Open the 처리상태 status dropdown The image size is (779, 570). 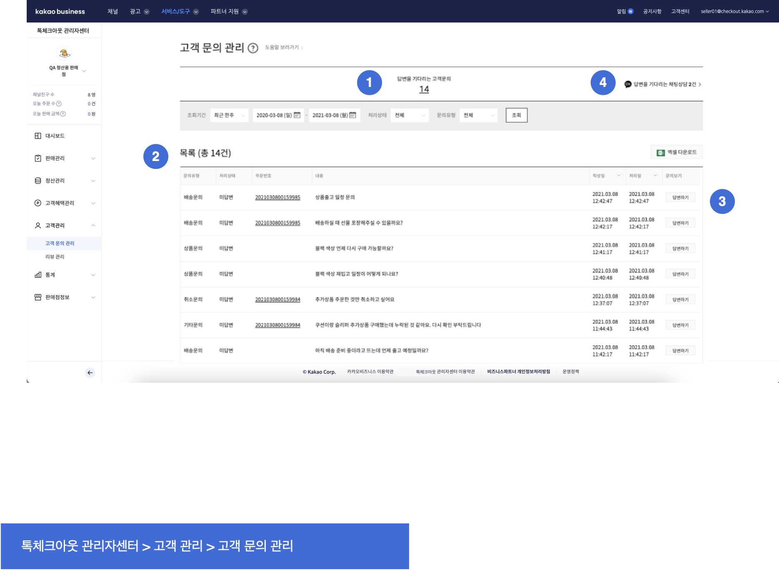(409, 115)
